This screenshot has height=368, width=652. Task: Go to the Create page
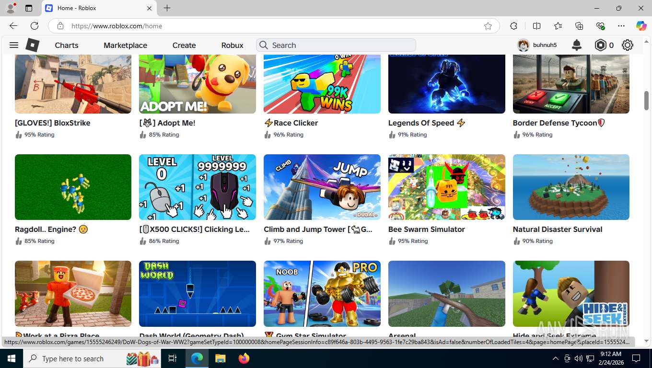coord(184,45)
